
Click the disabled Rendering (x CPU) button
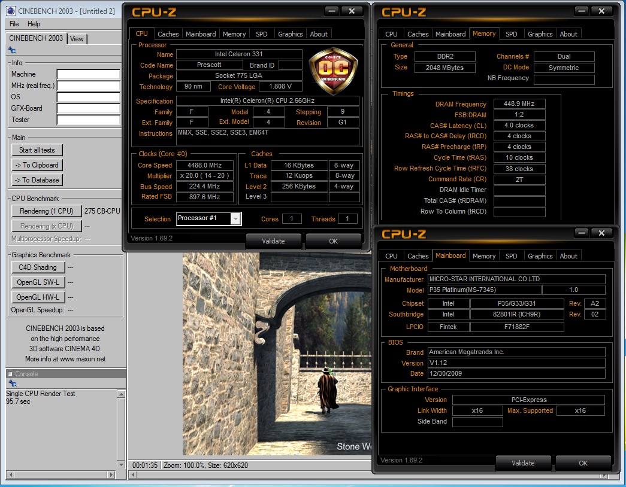tap(46, 226)
